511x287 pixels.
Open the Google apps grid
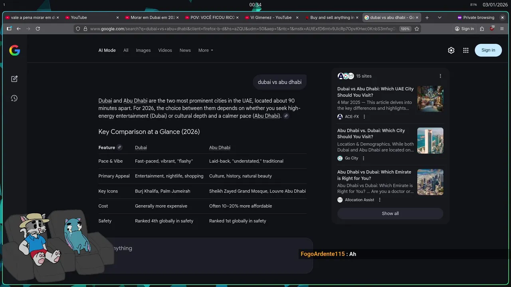point(465,50)
